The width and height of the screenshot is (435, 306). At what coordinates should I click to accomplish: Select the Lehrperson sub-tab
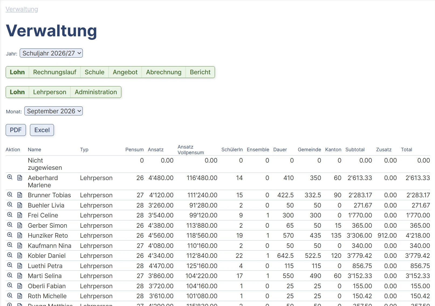(50, 92)
